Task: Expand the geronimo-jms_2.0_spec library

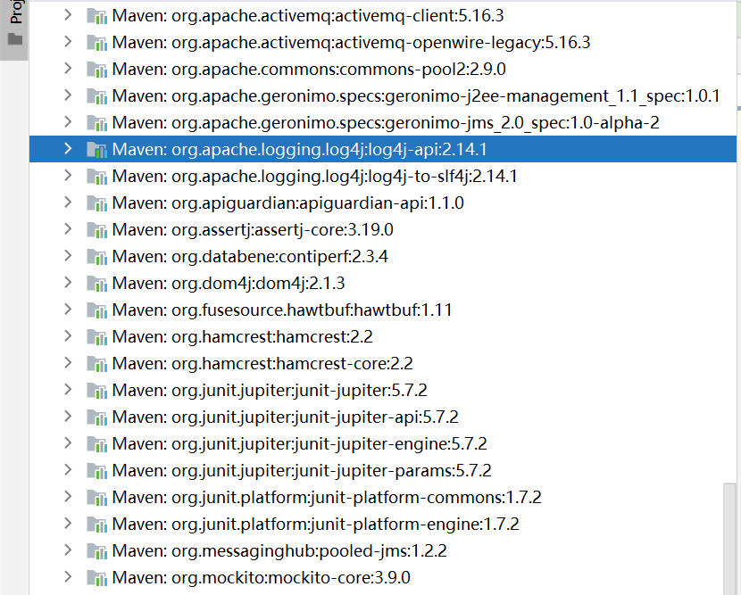Action: (x=69, y=122)
